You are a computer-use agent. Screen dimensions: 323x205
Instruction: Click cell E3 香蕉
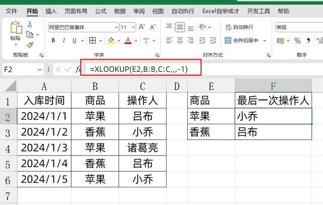pyautogui.click(x=211, y=132)
